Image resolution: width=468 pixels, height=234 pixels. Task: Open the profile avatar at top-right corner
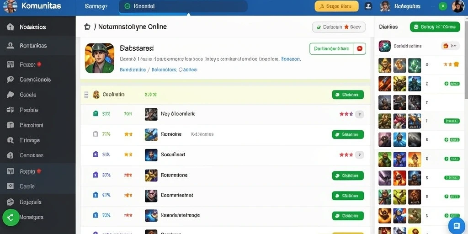pyautogui.click(x=458, y=6)
